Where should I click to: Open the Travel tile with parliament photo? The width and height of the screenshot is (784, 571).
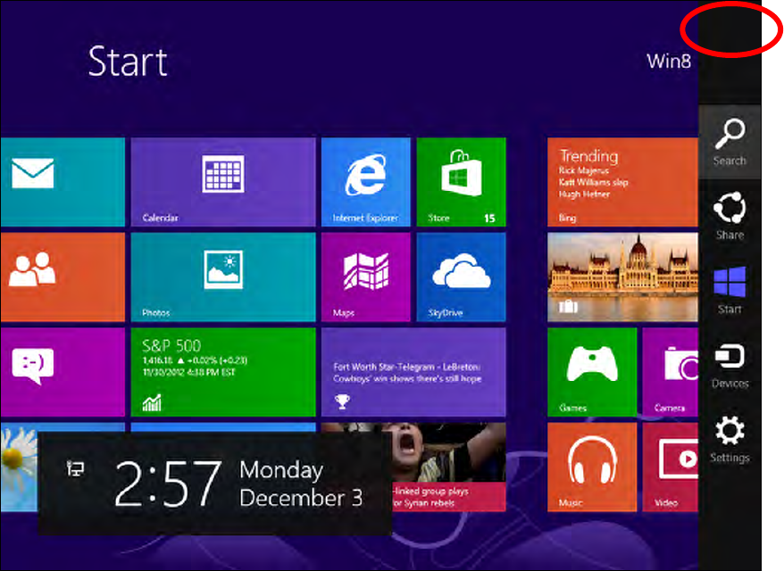(x=622, y=277)
